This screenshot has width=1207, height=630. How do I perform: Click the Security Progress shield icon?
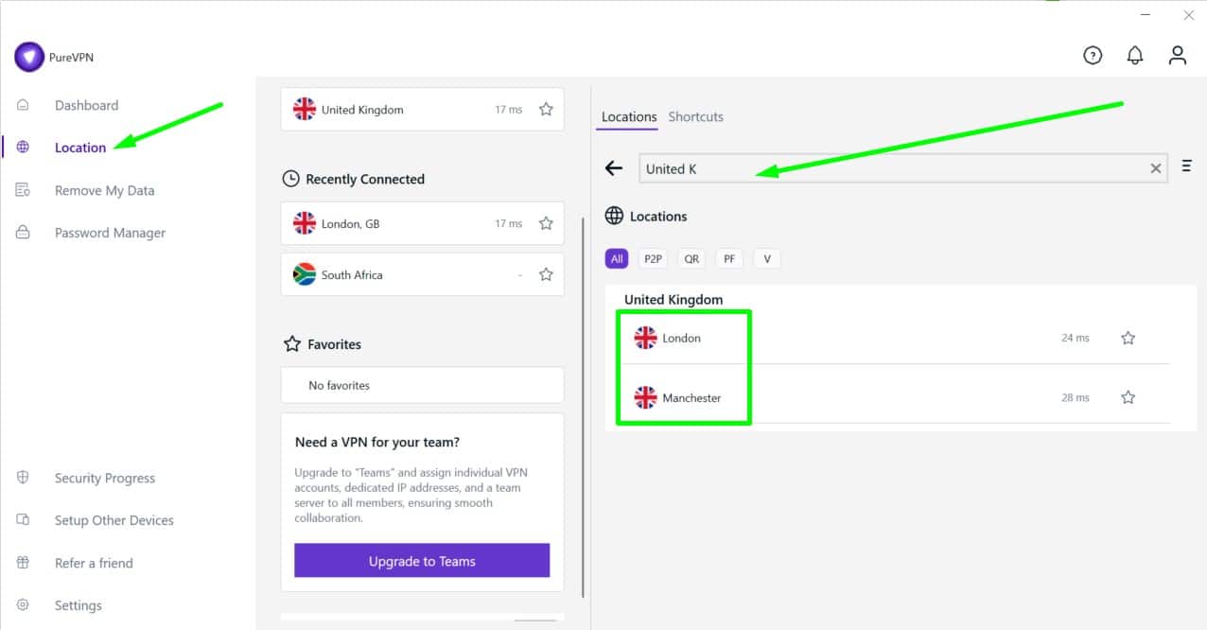pos(24,478)
